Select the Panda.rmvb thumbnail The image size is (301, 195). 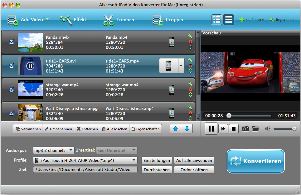pyautogui.click(x=30, y=42)
